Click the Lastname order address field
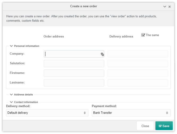Image resolution: width=177 pixels, height=134 pixels. tap(74, 83)
